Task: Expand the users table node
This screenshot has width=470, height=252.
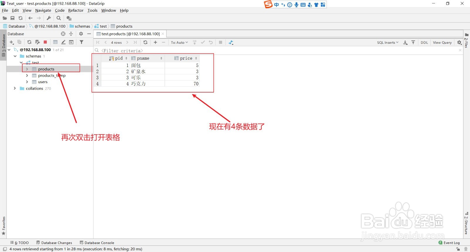Action: 27,82
